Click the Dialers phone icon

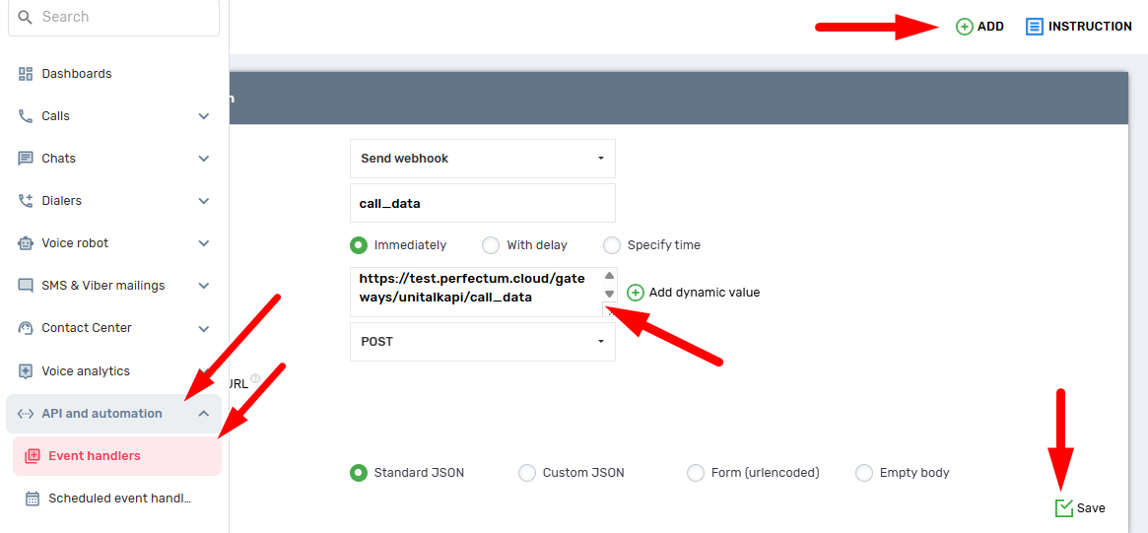(26, 201)
